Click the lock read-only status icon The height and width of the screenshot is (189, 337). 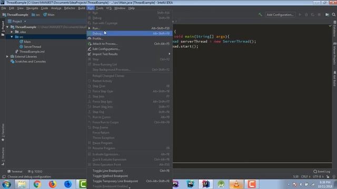tap(328, 177)
